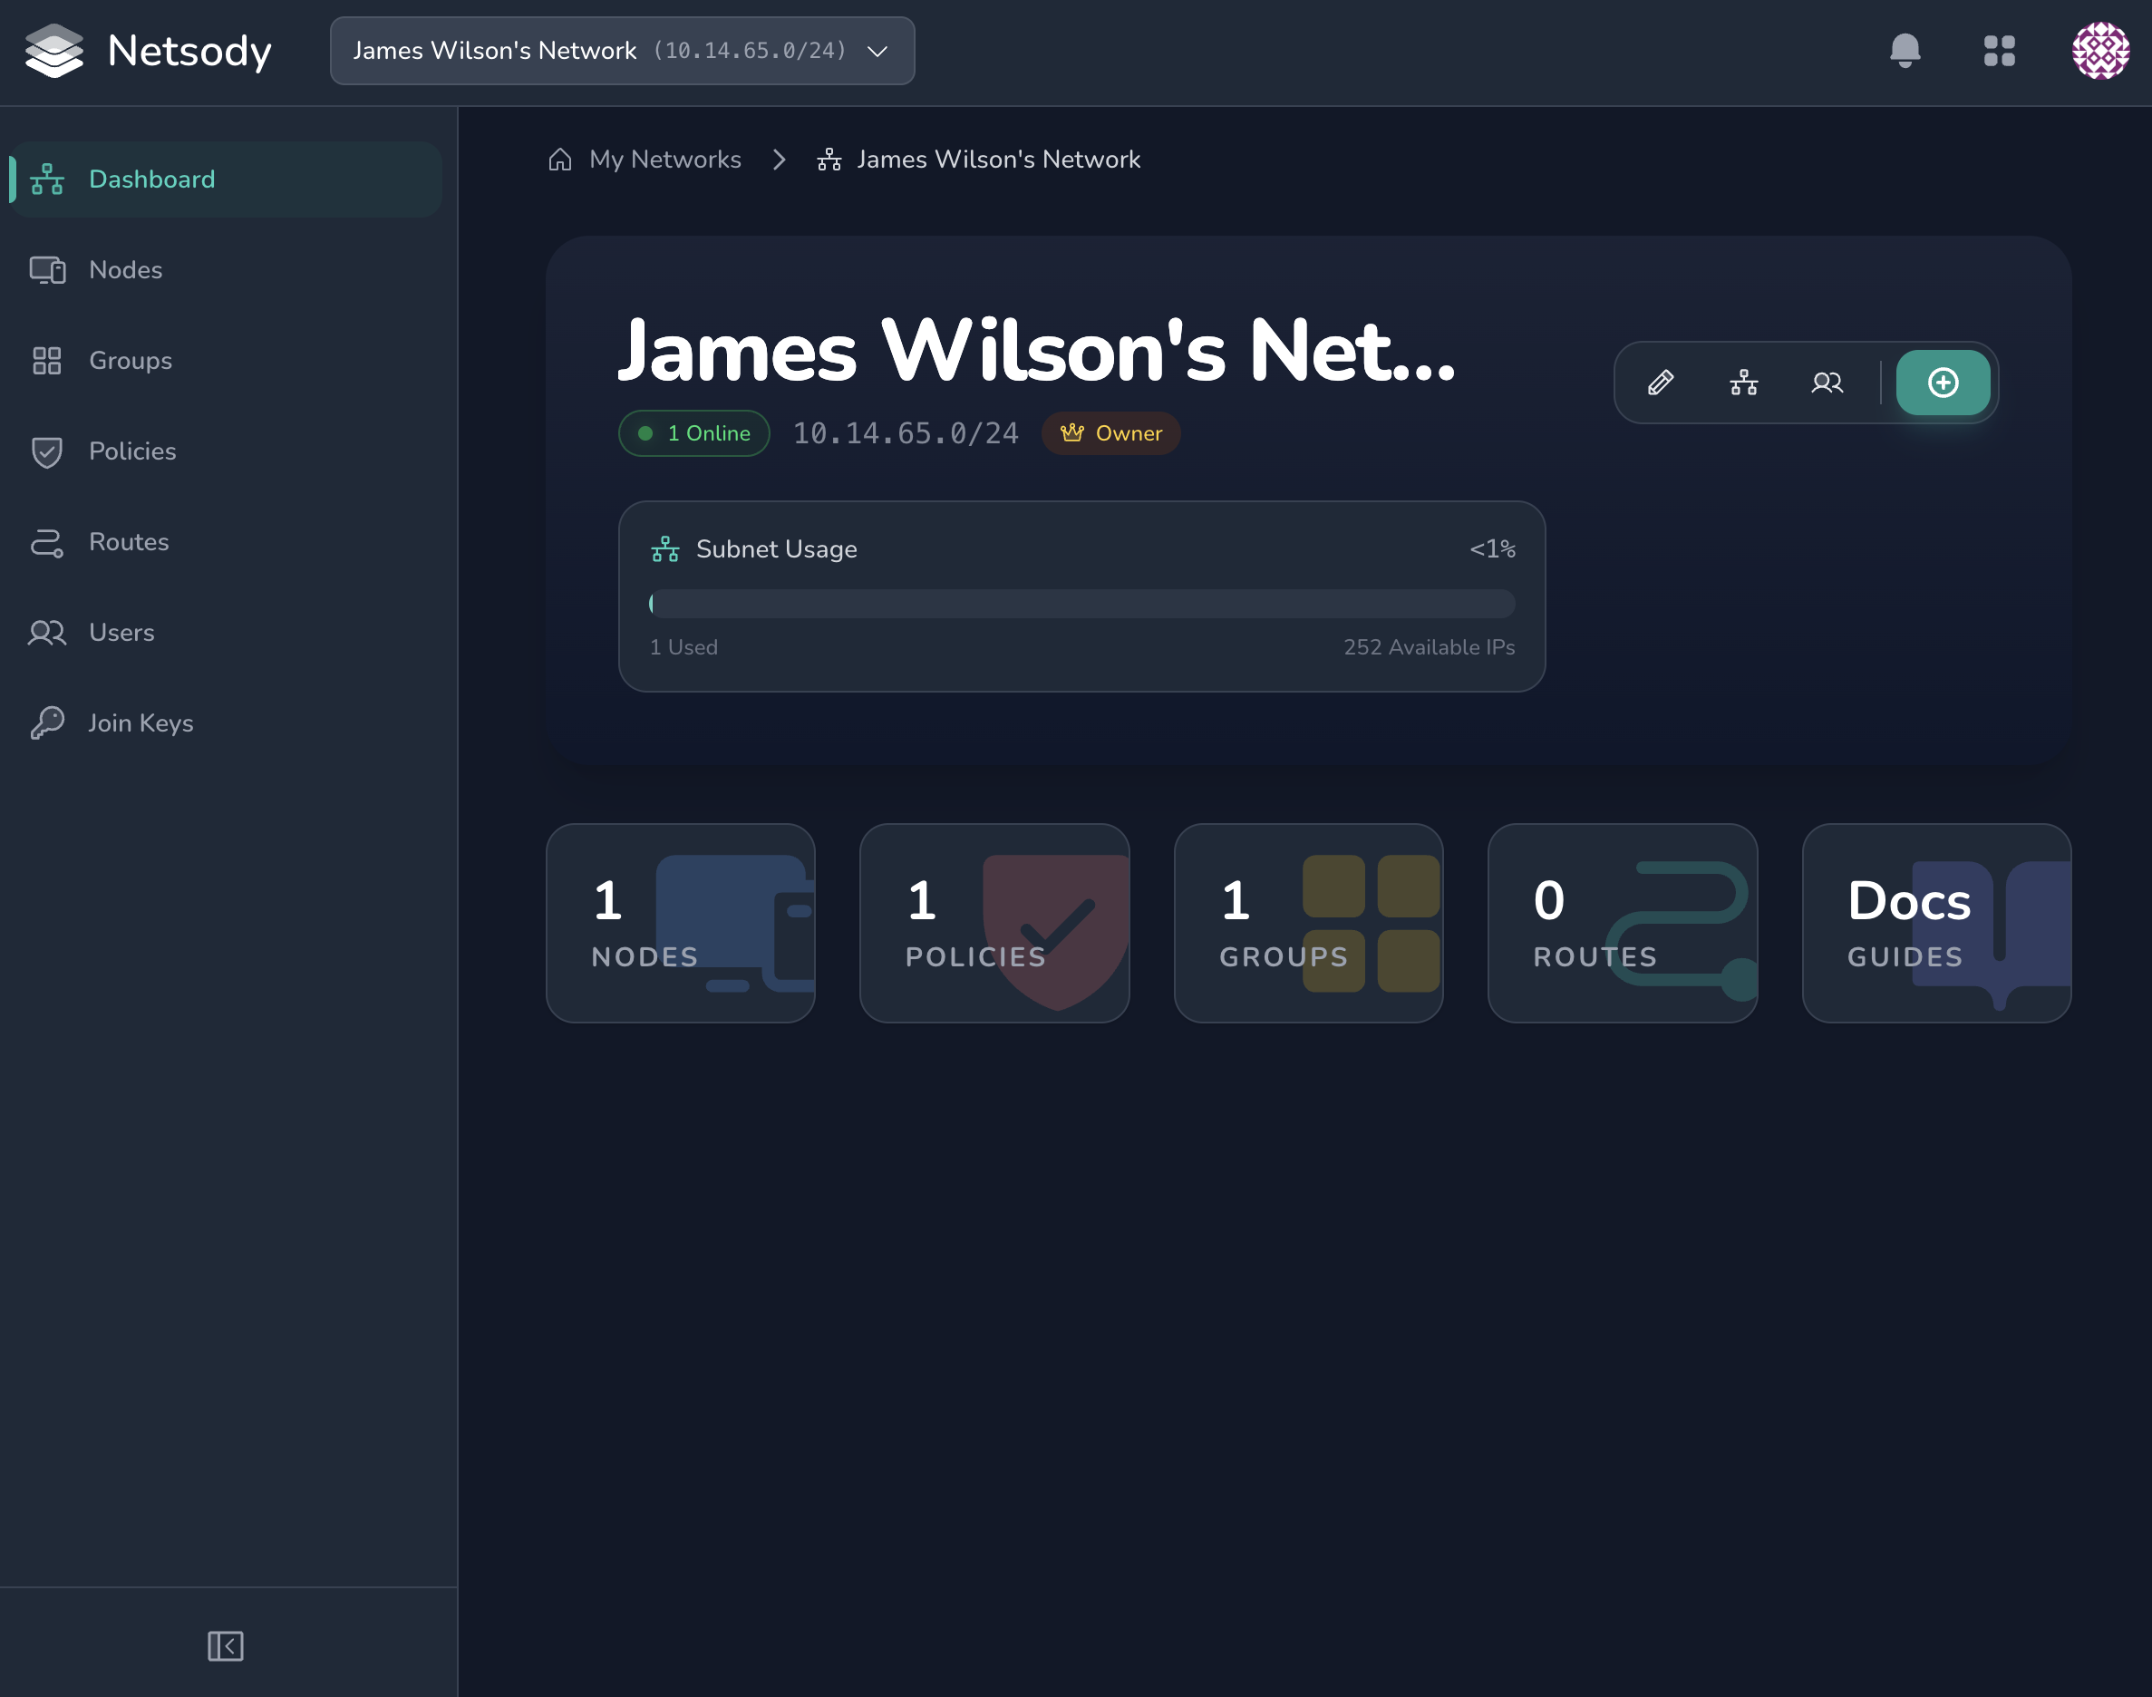Open Users in sidebar

[225, 633]
